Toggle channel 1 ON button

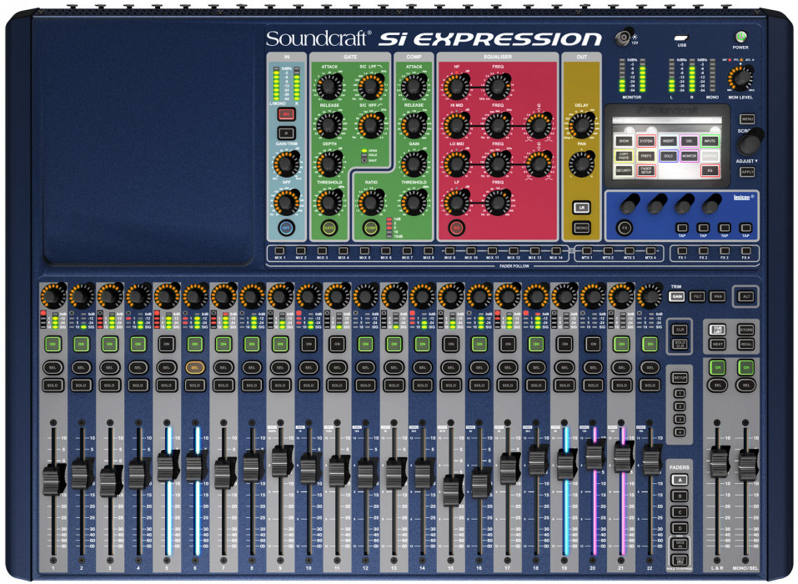tap(53, 345)
